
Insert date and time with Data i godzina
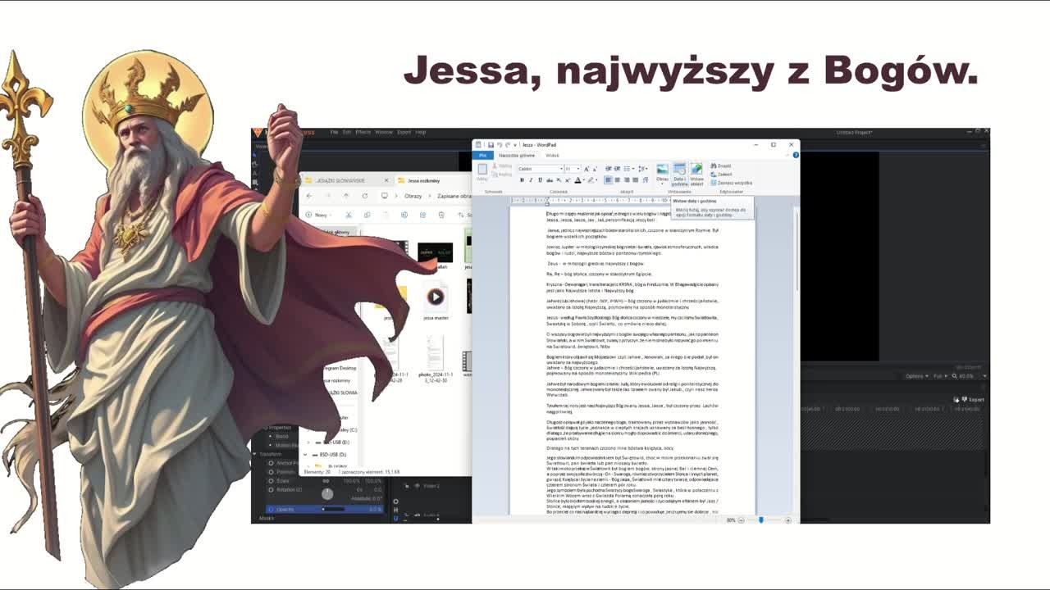point(679,174)
